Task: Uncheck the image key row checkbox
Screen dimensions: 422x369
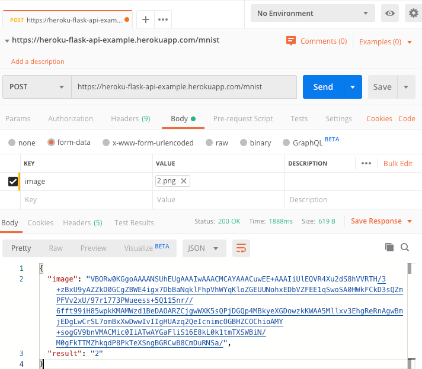Action: 13,182
